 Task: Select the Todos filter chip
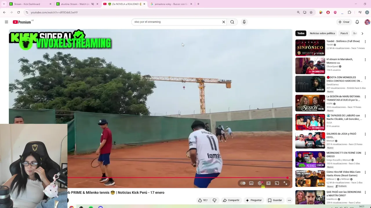(x=301, y=33)
